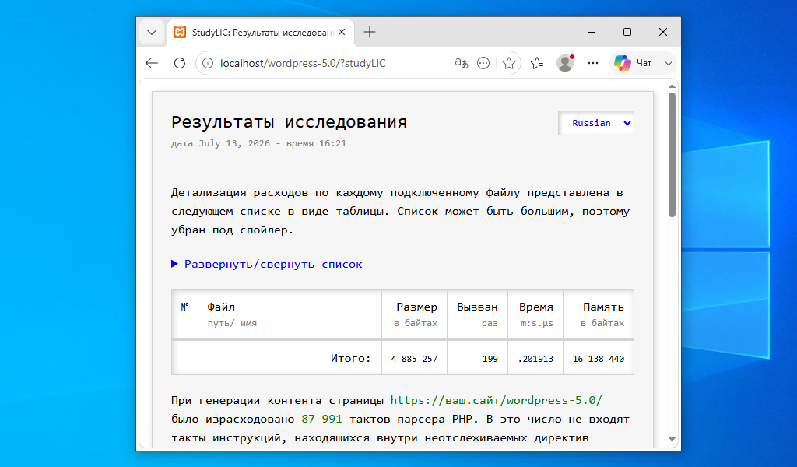The width and height of the screenshot is (797, 467).
Task: Select the total memory 16 138 440
Action: coord(599,359)
